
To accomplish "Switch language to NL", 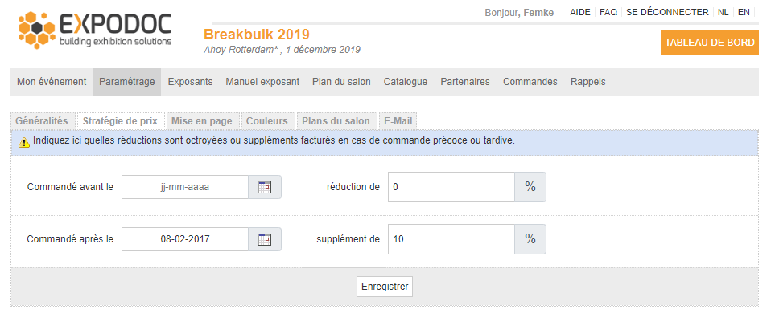I will coord(723,12).
